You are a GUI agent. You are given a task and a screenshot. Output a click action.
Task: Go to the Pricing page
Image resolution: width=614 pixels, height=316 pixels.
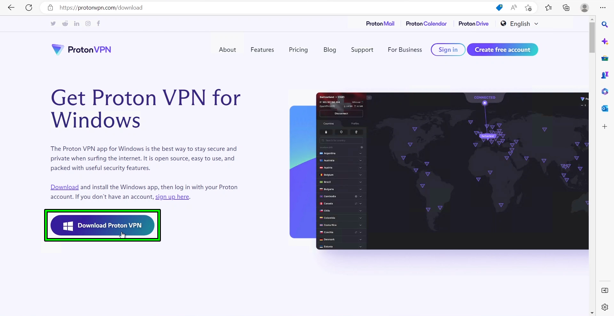click(x=298, y=50)
